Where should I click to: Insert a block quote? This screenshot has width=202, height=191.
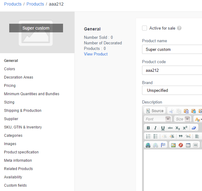pyautogui.click(x=180, y=136)
